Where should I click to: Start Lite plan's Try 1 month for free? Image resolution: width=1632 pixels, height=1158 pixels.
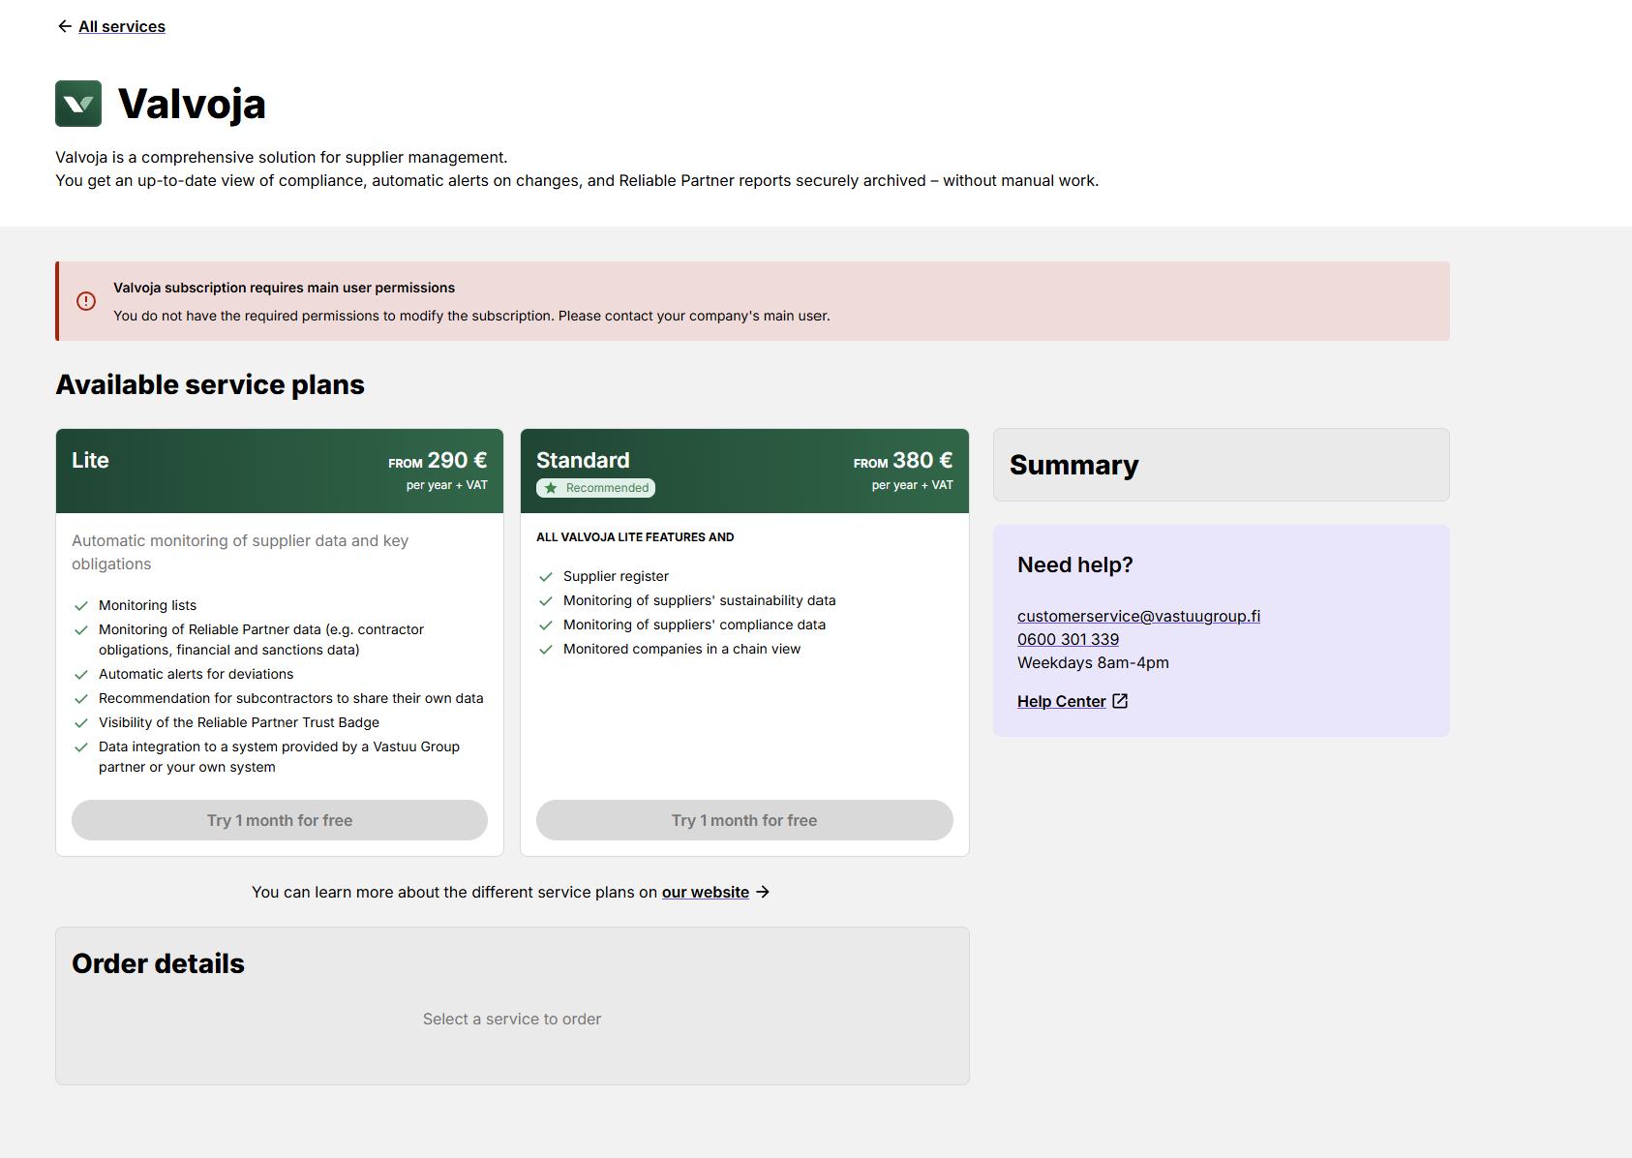click(280, 820)
